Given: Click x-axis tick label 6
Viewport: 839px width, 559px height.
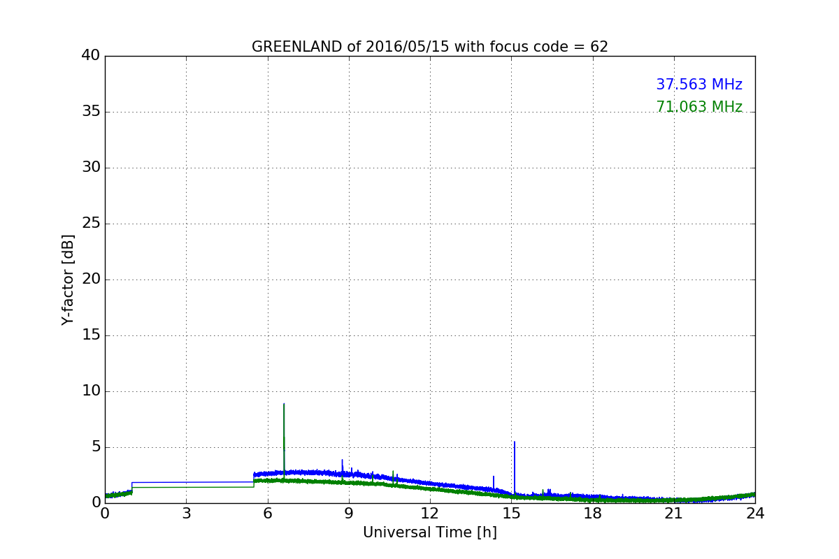Looking at the screenshot, I should (268, 514).
